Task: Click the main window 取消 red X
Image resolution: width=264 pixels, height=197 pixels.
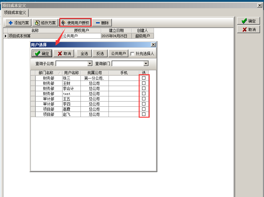Action: [x=244, y=29]
